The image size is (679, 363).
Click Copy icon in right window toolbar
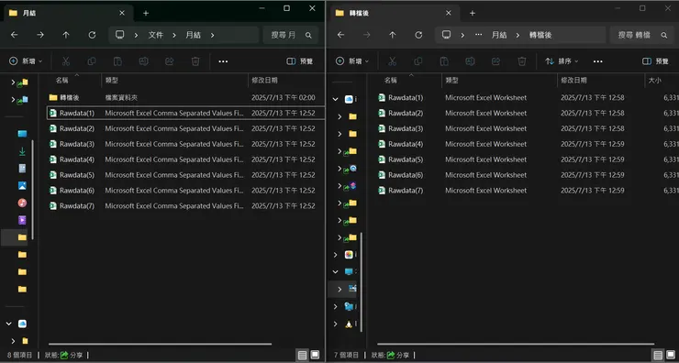pos(418,61)
